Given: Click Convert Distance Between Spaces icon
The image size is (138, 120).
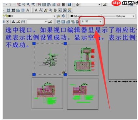Looking at the screenshot, I should pos(70,10).
